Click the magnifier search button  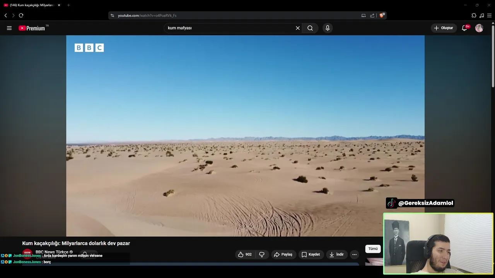coord(310,28)
